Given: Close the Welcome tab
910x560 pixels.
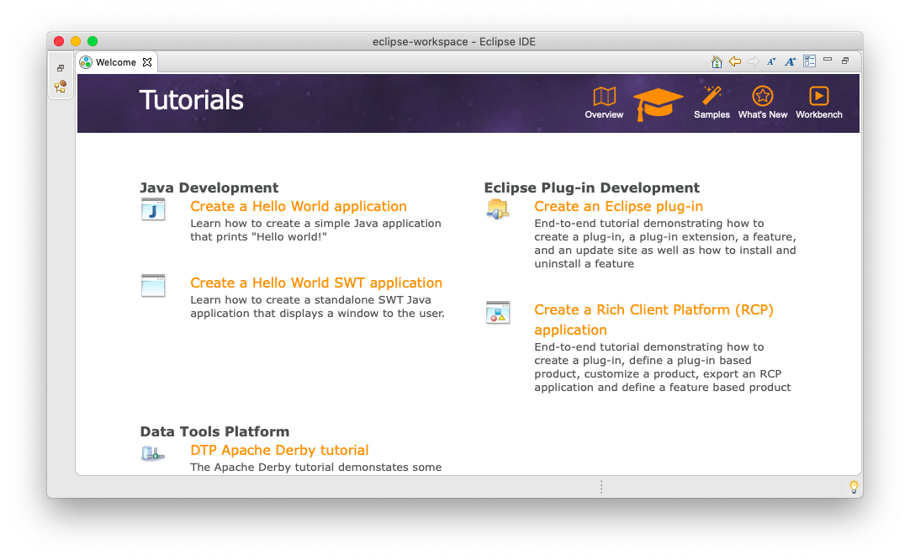Looking at the screenshot, I should (147, 62).
